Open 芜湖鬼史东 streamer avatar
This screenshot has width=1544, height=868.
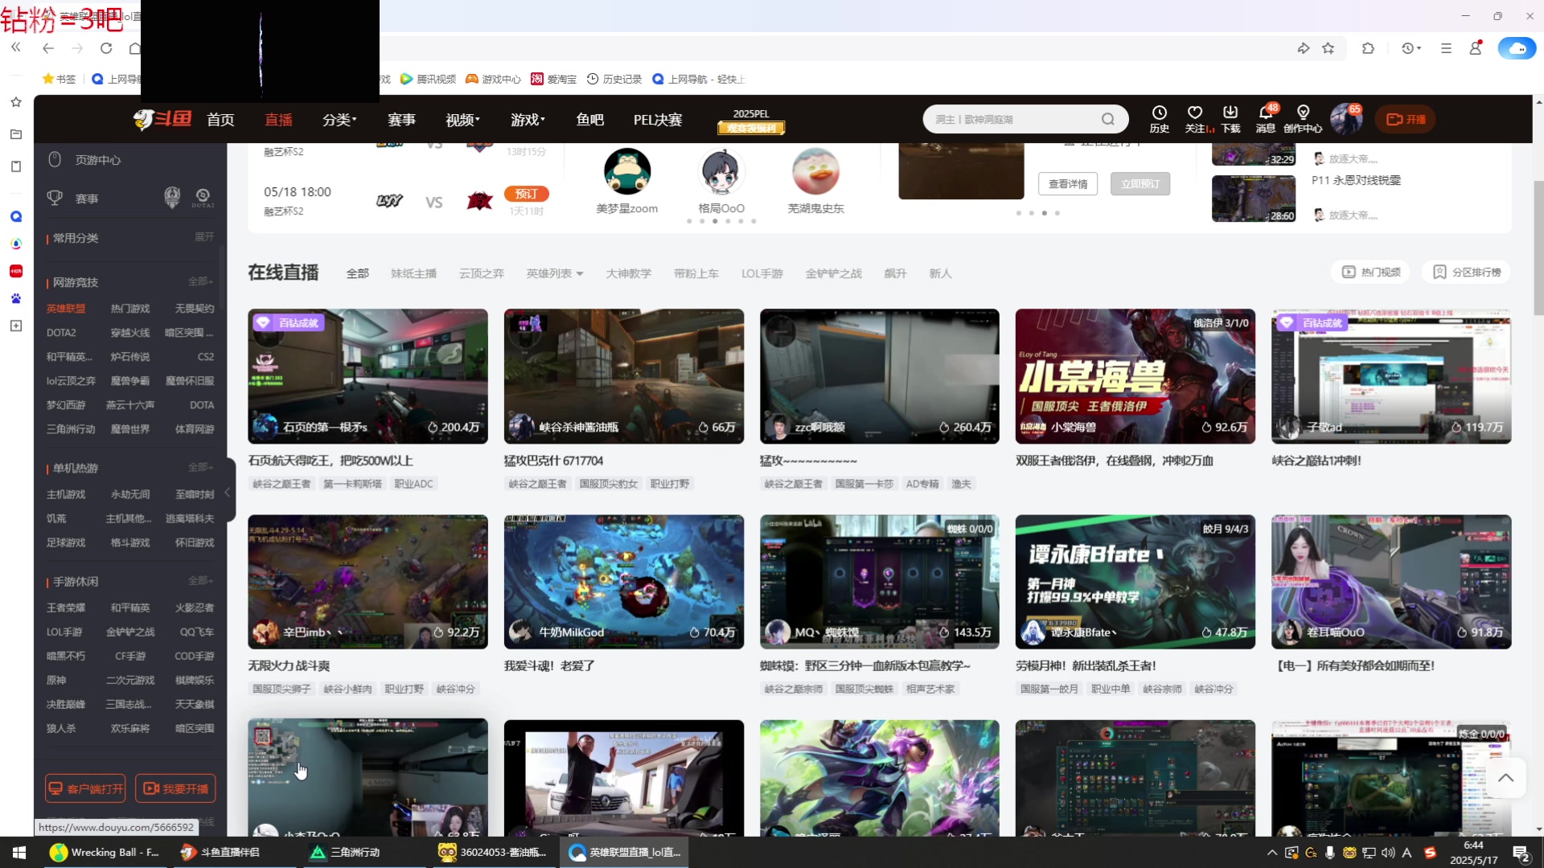815,171
